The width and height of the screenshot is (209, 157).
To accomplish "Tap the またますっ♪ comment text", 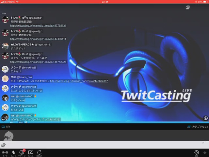I will click(x=18, y=48).
